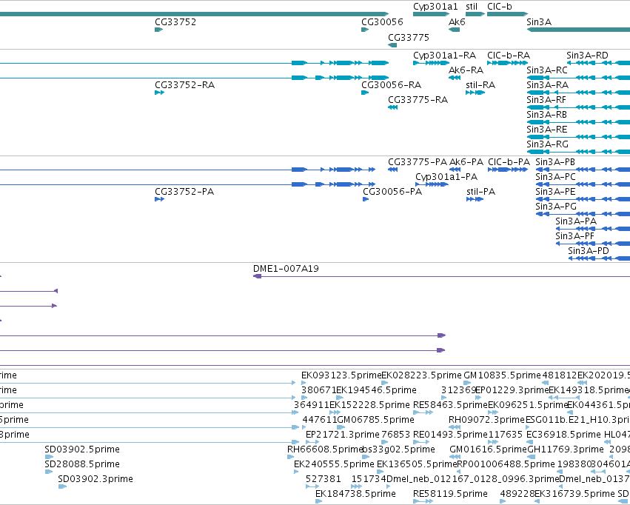This screenshot has width=630, height=505.
Task: Select the RE58463.5prime EST label
Action: tap(450, 405)
